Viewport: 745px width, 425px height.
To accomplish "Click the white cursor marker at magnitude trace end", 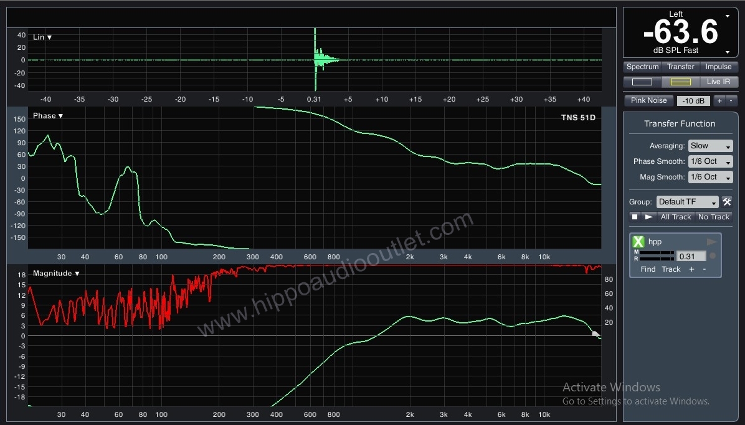I will point(596,334).
